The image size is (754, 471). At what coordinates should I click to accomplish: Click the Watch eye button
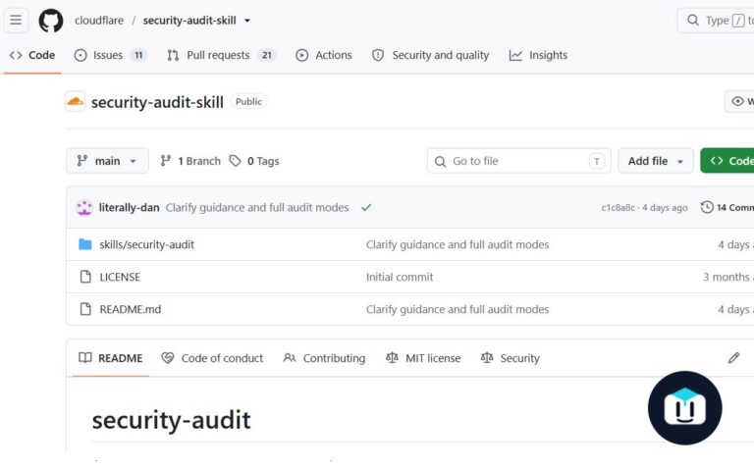click(x=739, y=101)
